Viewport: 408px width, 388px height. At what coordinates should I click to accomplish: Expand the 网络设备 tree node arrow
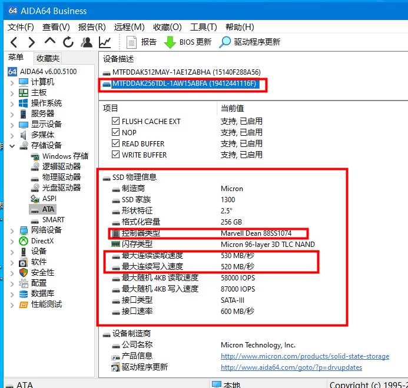12,231
